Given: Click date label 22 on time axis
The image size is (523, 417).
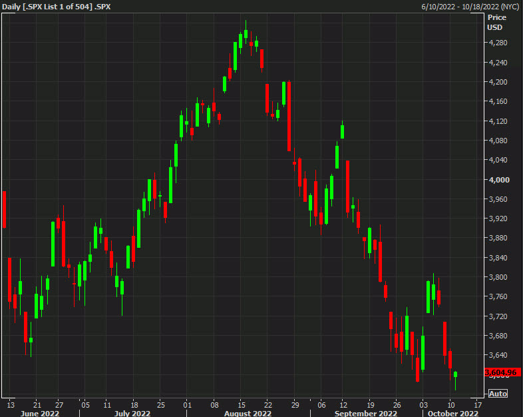Looking at the screenshot, I should [268, 405].
